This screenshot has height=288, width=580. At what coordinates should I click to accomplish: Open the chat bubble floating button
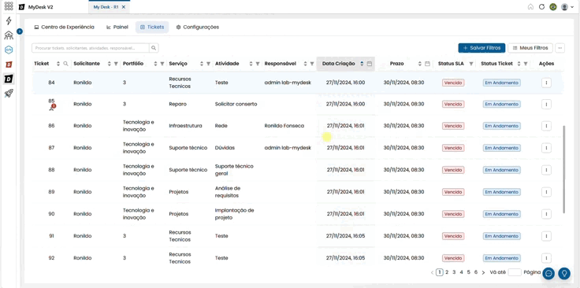(x=549, y=273)
